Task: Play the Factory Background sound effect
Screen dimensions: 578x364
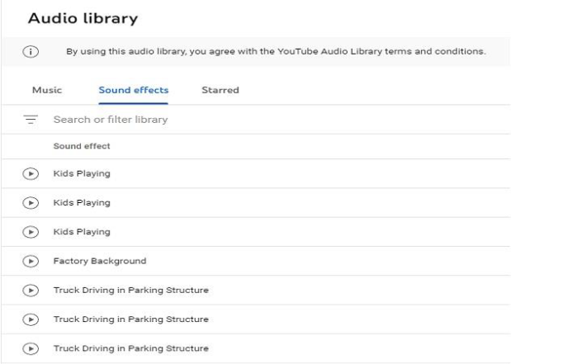Action: pyautogui.click(x=31, y=261)
